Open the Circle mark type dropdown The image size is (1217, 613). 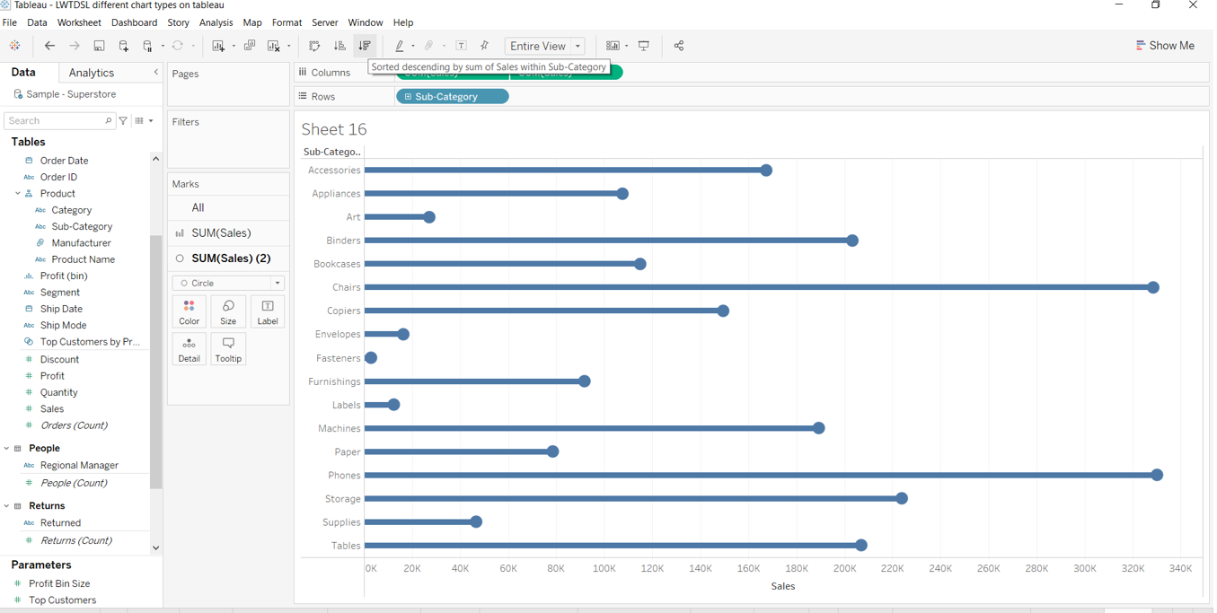pyautogui.click(x=228, y=283)
